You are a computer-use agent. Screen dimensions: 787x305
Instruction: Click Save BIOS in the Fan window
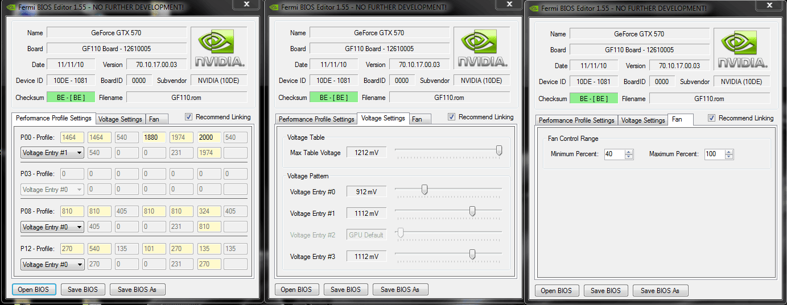(x=606, y=290)
